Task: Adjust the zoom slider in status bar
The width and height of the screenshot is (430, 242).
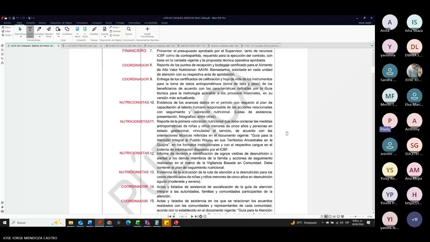Action: tap(355, 216)
